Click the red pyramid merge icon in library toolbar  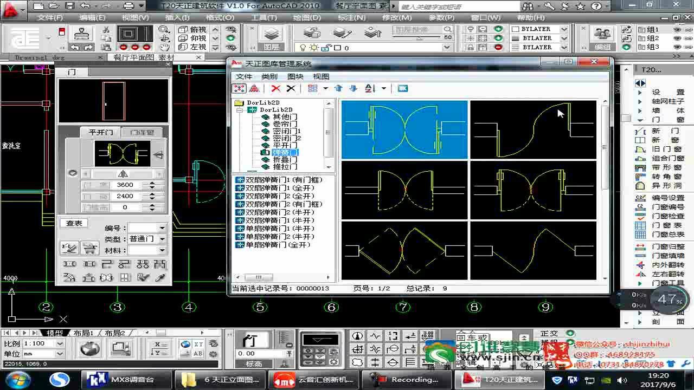(x=254, y=88)
